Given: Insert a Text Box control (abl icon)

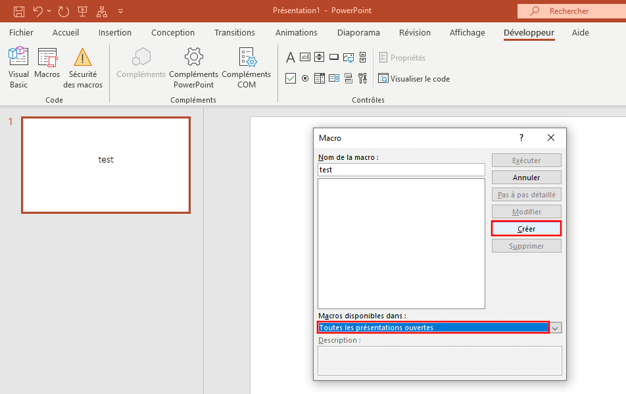Looking at the screenshot, I should point(304,57).
